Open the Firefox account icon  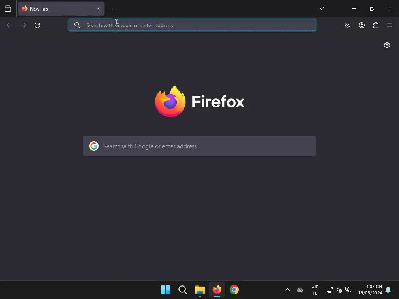[x=362, y=25]
